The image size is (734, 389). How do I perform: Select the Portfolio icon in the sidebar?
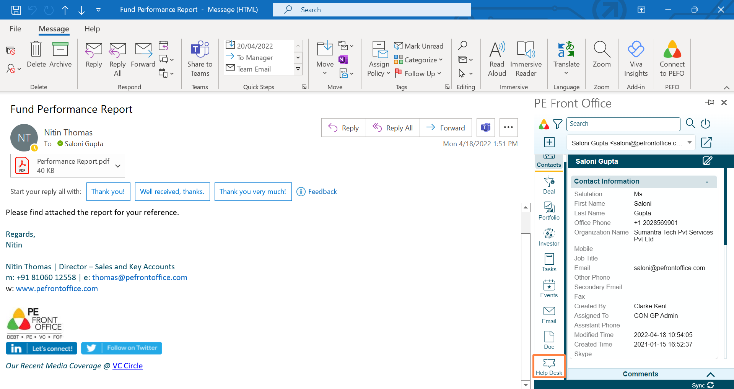pyautogui.click(x=548, y=211)
